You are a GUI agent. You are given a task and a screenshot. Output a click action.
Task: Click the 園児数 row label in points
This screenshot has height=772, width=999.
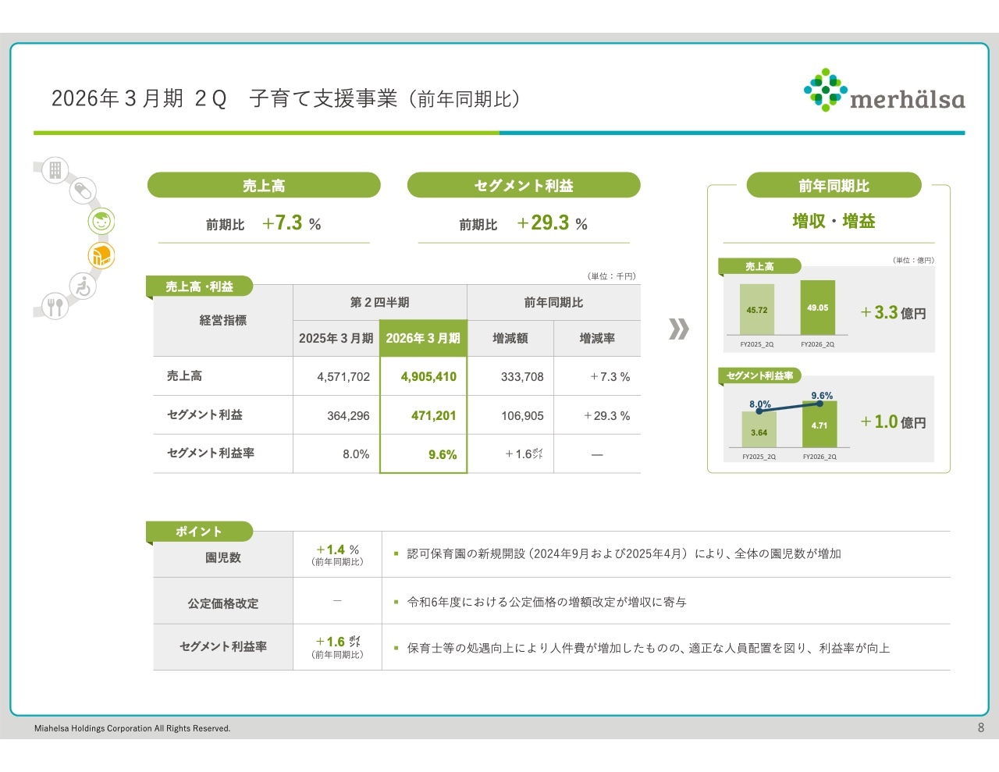coord(223,557)
